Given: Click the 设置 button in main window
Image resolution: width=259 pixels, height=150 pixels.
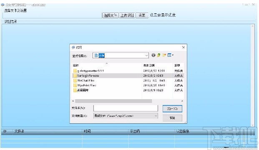Looking at the screenshot, I should (142, 15).
